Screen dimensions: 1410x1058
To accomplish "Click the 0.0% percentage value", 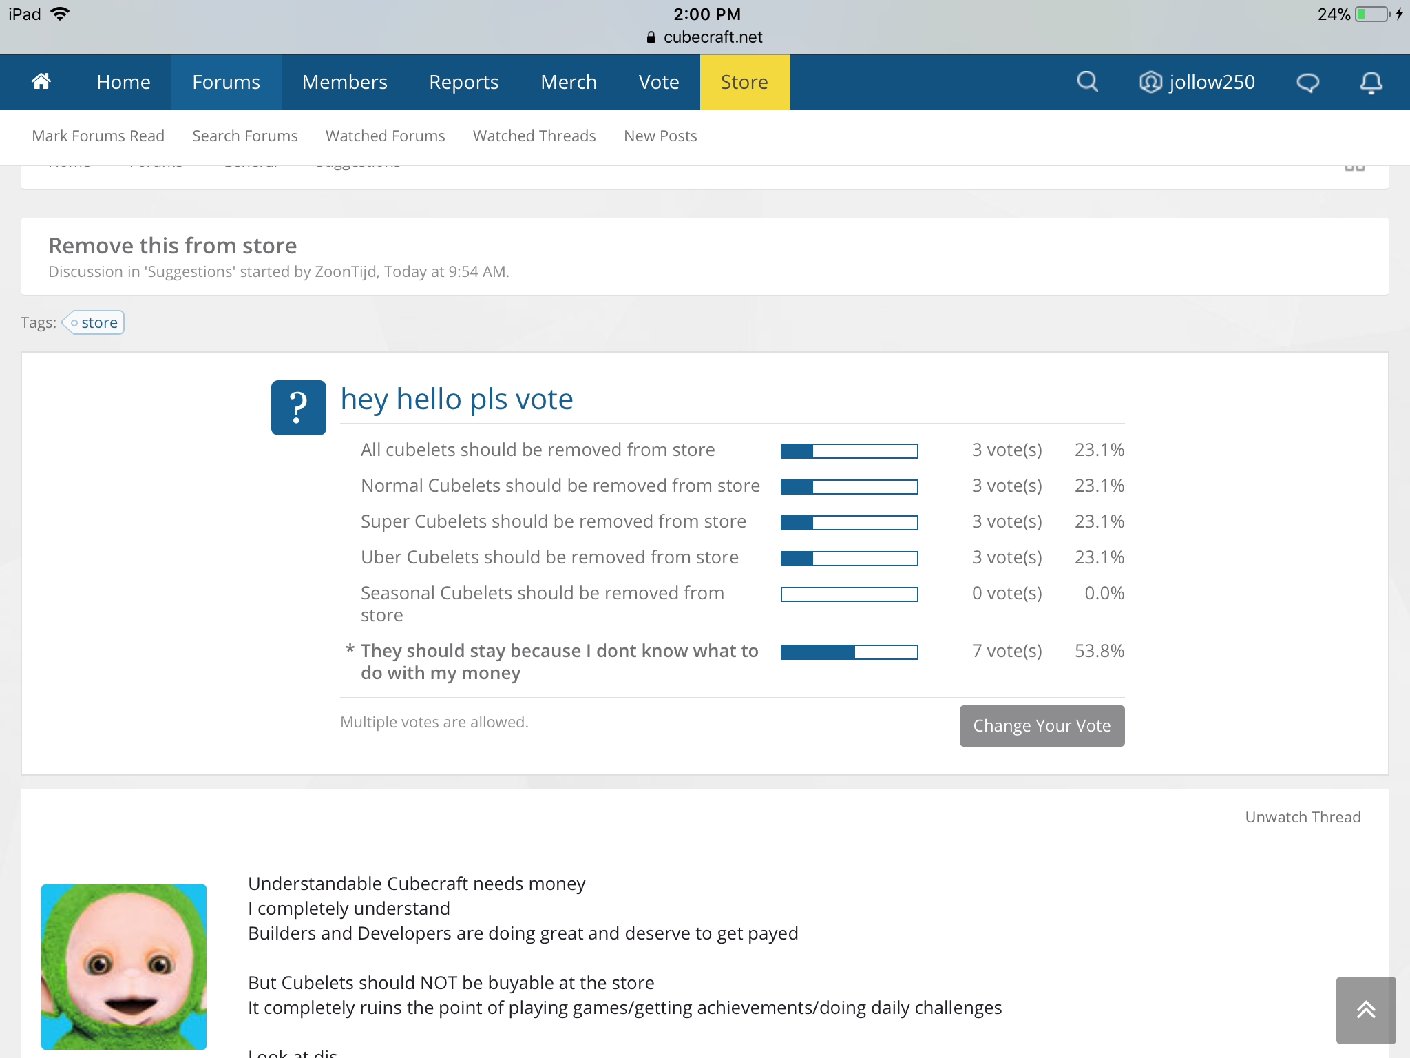I will [1104, 593].
